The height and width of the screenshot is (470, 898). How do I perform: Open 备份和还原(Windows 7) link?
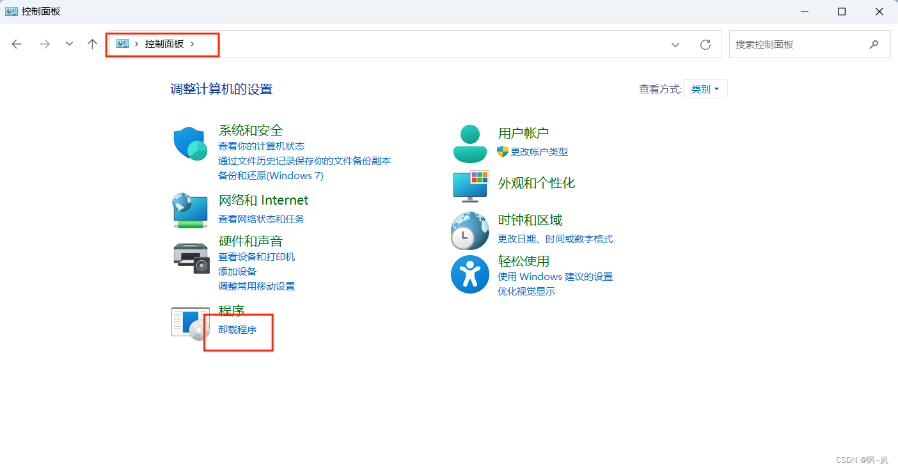[271, 175]
